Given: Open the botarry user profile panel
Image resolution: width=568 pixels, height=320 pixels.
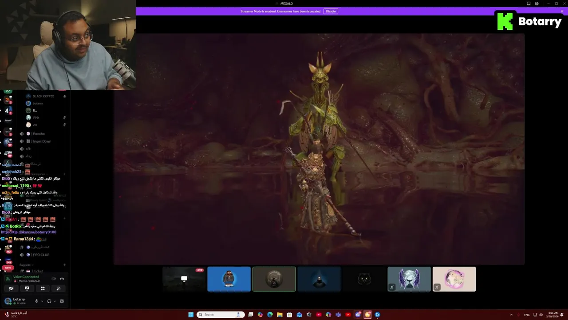Looking at the screenshot, I should (16, 301).
